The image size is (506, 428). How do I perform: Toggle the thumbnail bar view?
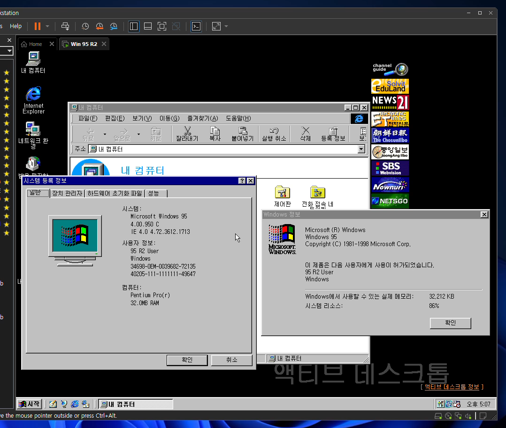pos(148,26)
